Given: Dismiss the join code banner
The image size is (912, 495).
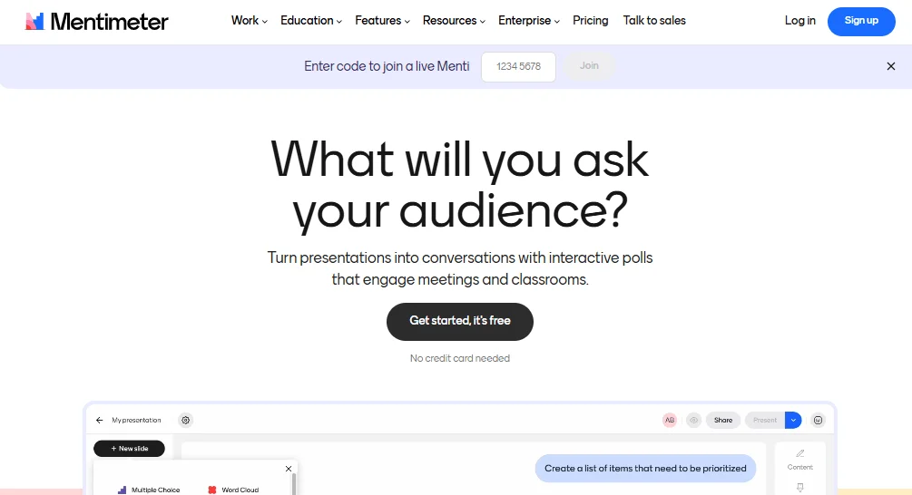Looking at the screenshot, I should point(890,66).
